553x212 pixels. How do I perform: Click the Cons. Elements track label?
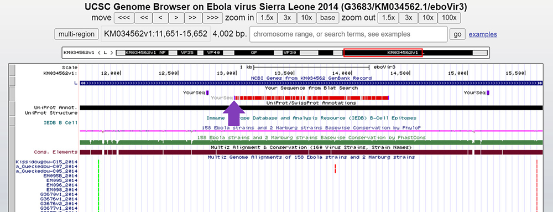click(55, 152)
